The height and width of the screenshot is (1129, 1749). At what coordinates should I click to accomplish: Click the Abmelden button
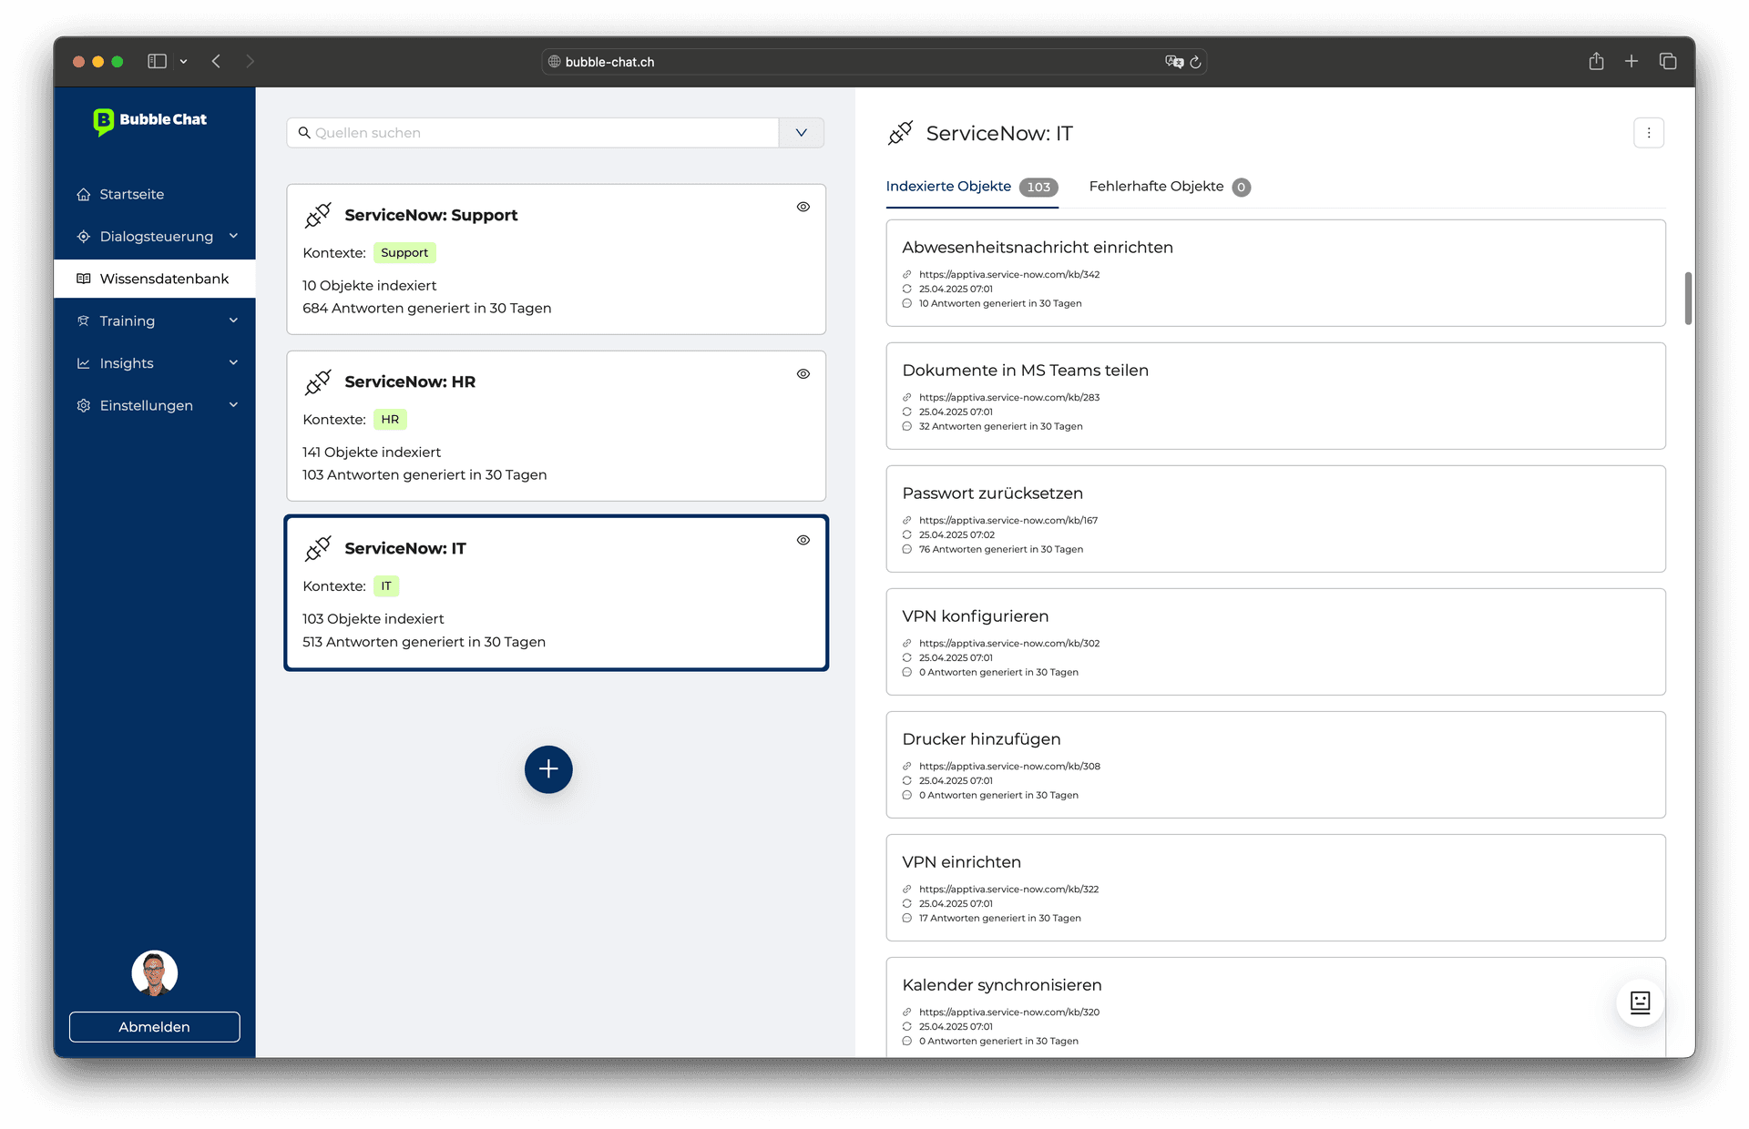coord(154,1026)
